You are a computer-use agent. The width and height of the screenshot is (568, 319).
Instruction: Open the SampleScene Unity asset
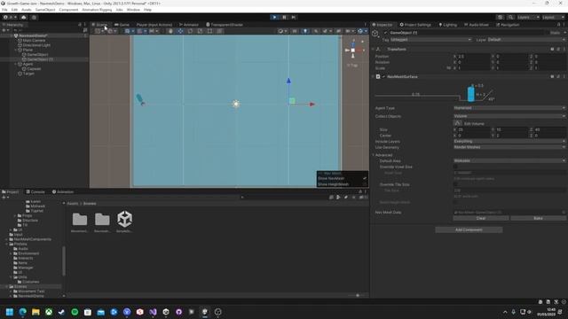pyautogui.click(x=124, y=222)
